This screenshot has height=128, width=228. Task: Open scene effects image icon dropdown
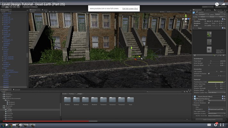(56, 12)
